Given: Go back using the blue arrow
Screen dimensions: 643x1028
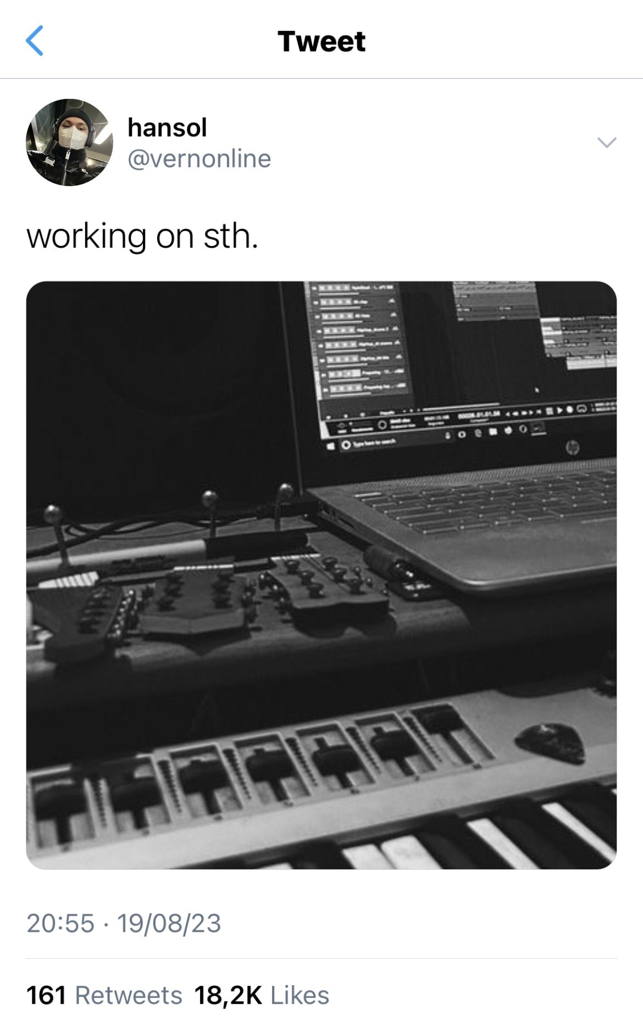Looking at the screenshot, I should coord(35,41).
